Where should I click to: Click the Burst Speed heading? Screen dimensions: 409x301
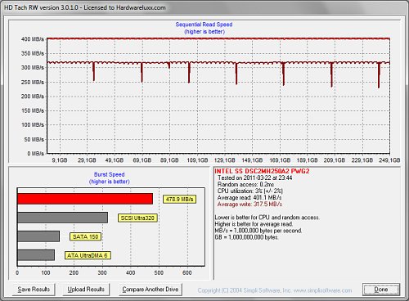109,174
